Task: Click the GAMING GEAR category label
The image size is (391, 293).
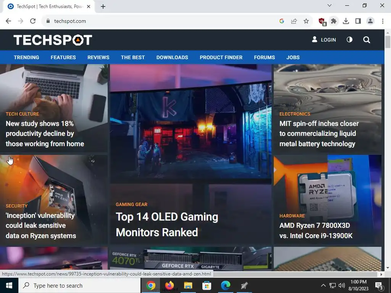Action: pyautogui.click(x=132, y=204)
